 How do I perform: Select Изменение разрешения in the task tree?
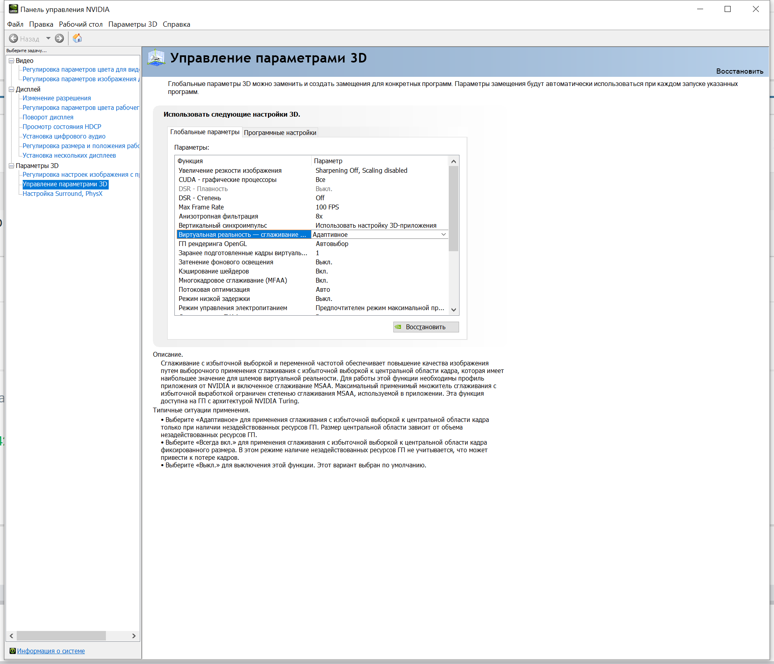tap(57, 98)
